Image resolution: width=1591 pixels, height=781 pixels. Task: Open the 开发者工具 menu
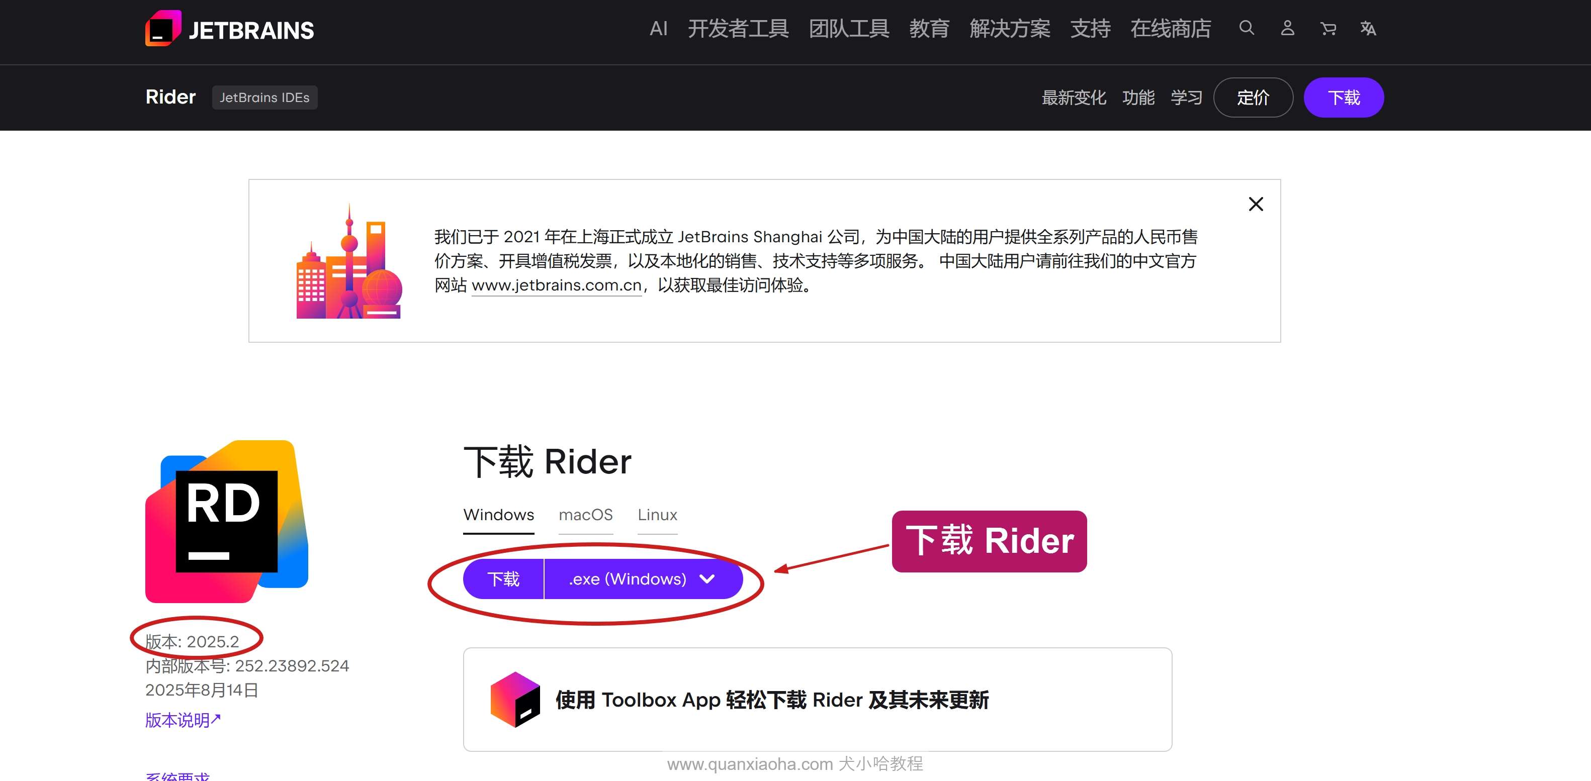(738, 29)
